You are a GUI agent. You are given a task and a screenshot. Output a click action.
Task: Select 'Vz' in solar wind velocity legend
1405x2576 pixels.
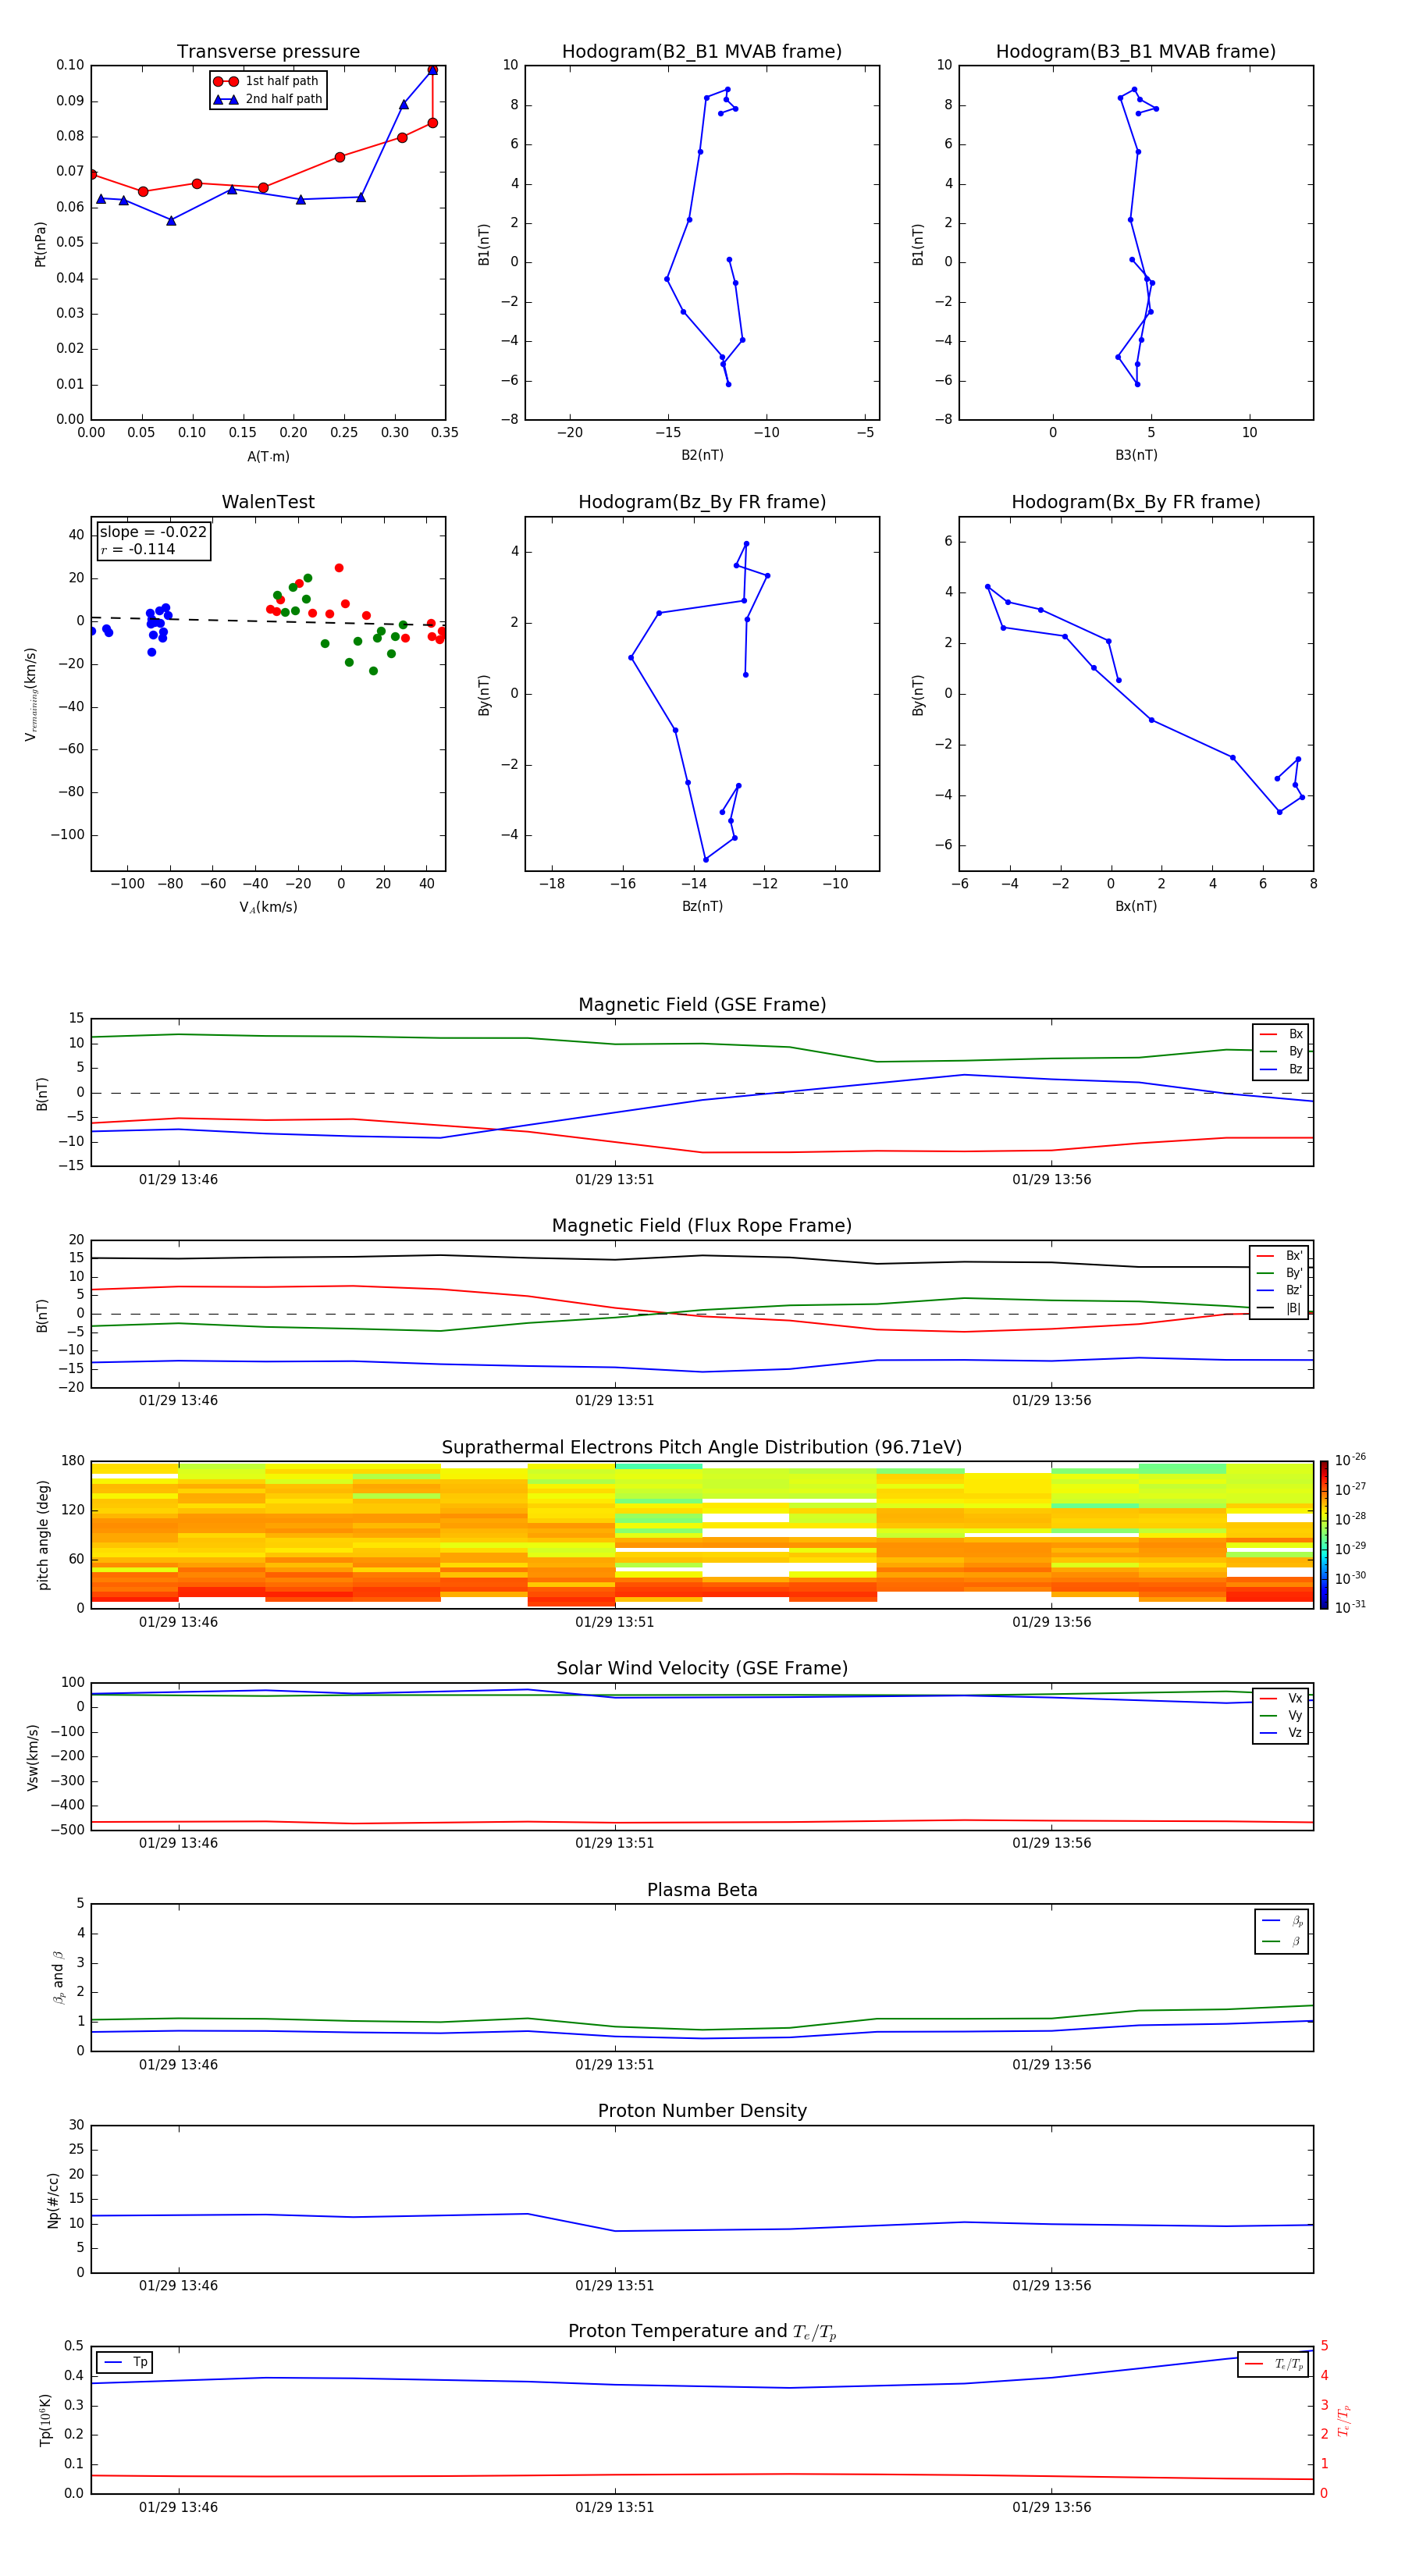tap(1281, 1733)
